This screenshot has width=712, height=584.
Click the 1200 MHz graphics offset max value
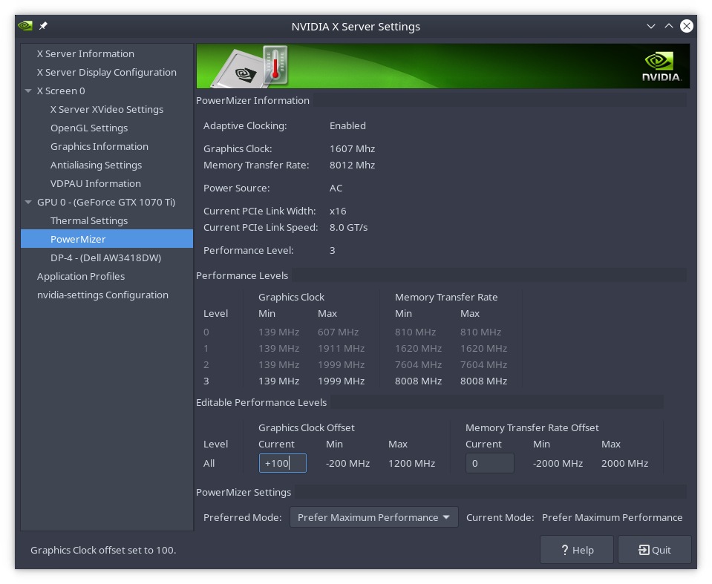(411, 463)
